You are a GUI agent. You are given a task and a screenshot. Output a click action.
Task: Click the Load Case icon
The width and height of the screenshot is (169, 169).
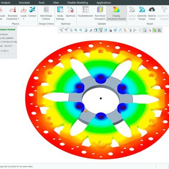pos(1,10)
